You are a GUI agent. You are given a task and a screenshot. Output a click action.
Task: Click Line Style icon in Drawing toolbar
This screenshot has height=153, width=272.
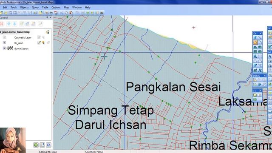tap(260, 65)
